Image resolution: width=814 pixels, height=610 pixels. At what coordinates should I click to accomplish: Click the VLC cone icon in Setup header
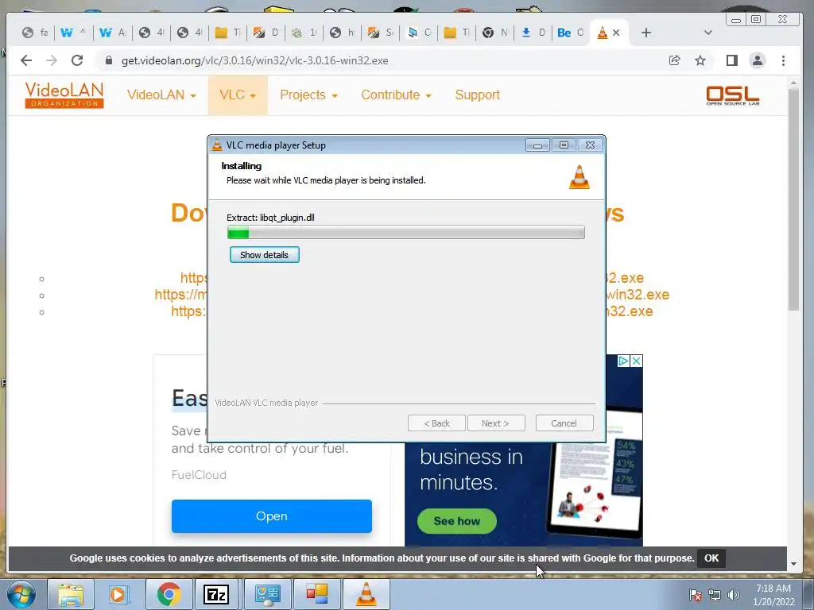coord(579,177)
